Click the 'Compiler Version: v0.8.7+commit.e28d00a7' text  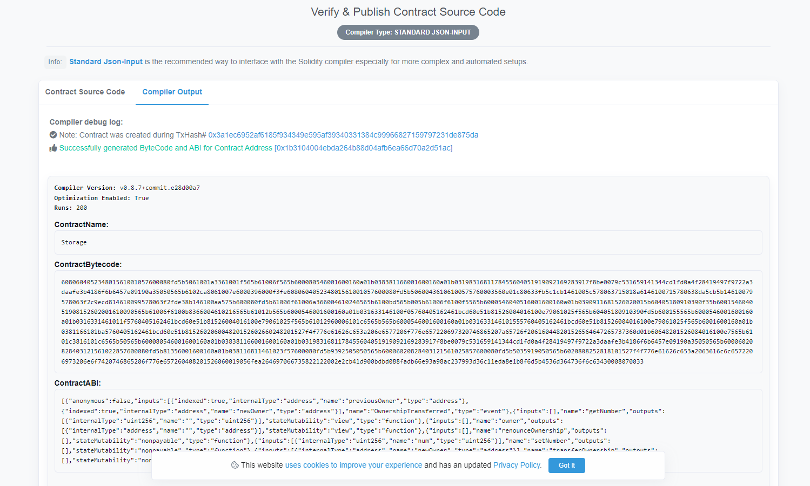click(x=127, y=188)
